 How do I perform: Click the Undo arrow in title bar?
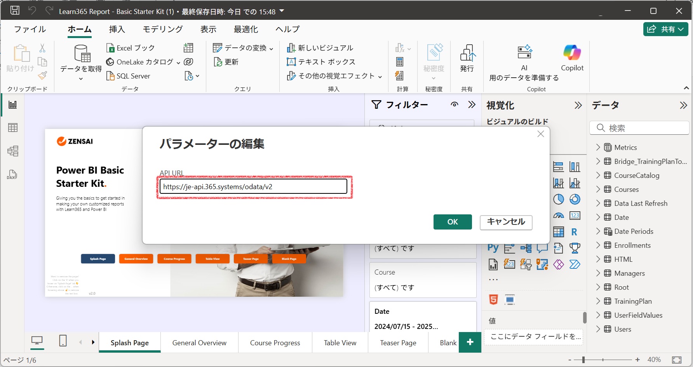[x=32, y=10]
